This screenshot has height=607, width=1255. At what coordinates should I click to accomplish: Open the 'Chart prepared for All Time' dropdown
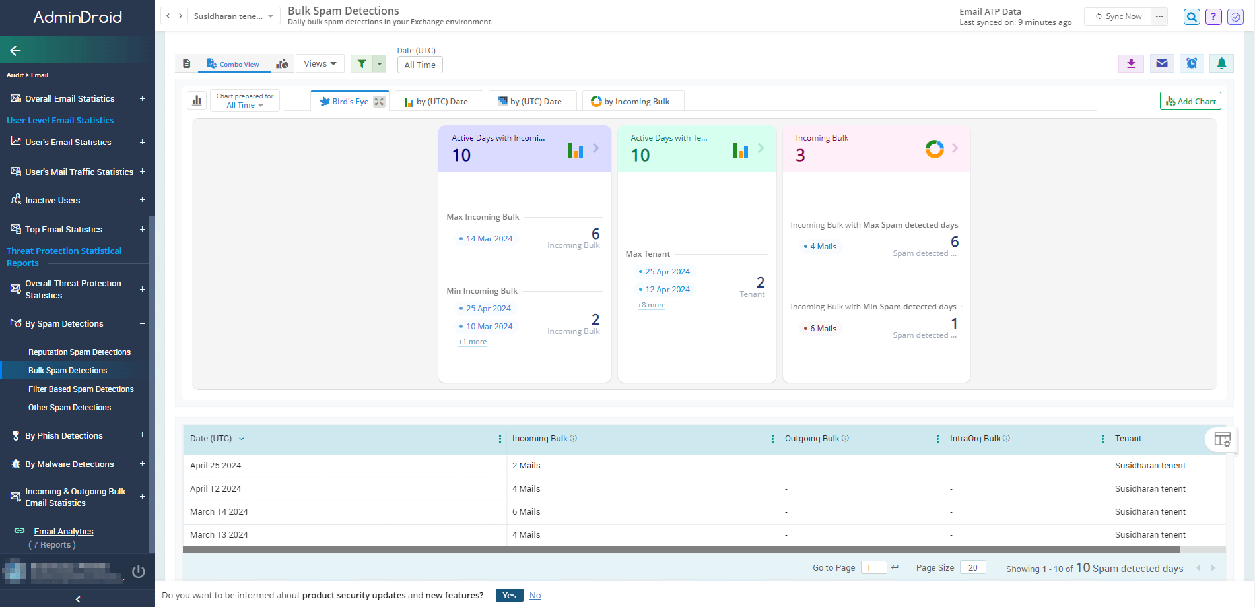click(x=245, y=100)
